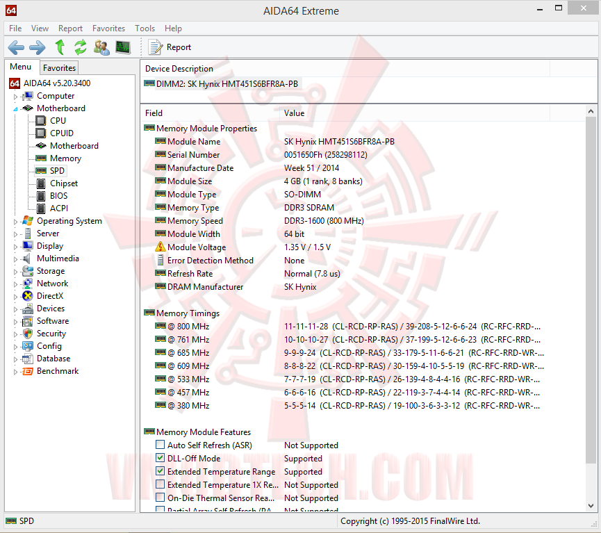This screenshot has height=533, width=601.
Task: Expand the Storage branch
Action: click(x=15, y=272)
